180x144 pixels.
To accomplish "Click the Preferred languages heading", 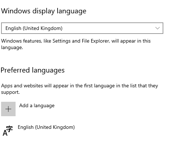I will pos(33,70).
